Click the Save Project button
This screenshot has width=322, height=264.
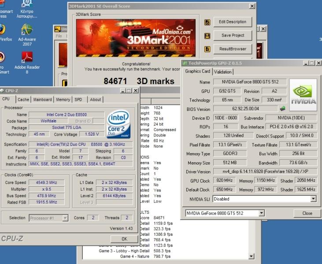[x=233, y=36]
